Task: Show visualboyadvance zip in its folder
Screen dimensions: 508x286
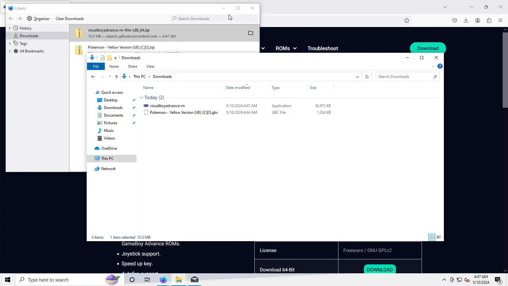Action: (x=251, y=33)
